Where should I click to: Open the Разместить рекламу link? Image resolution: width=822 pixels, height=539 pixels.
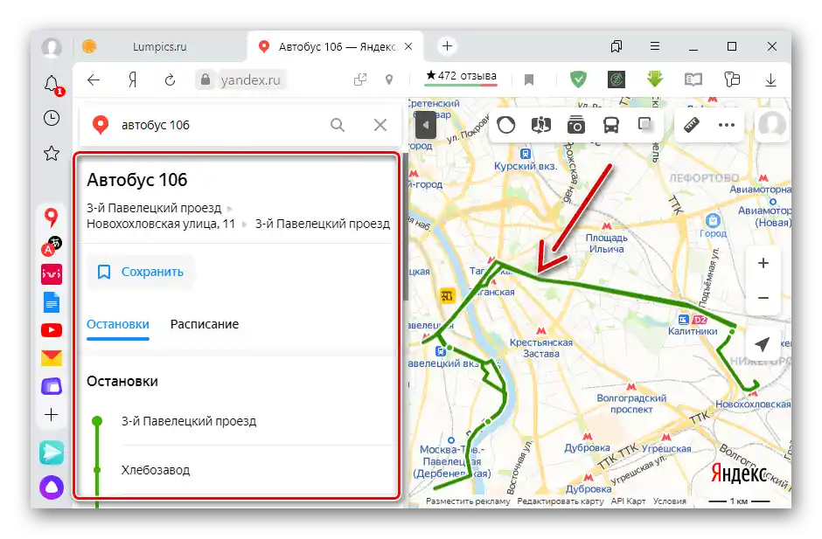coord(468,501)
